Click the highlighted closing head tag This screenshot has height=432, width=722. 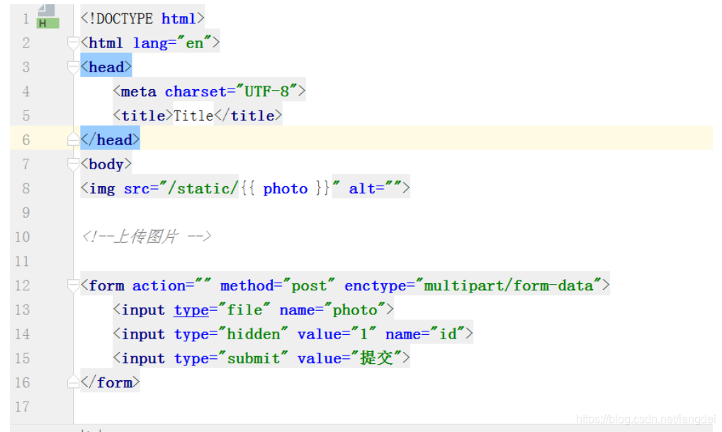(x=110, y=140)
